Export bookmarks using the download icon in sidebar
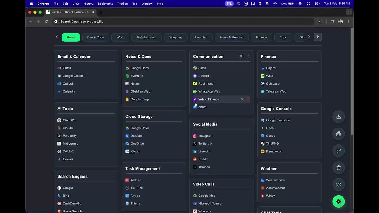 pos(338,117)
